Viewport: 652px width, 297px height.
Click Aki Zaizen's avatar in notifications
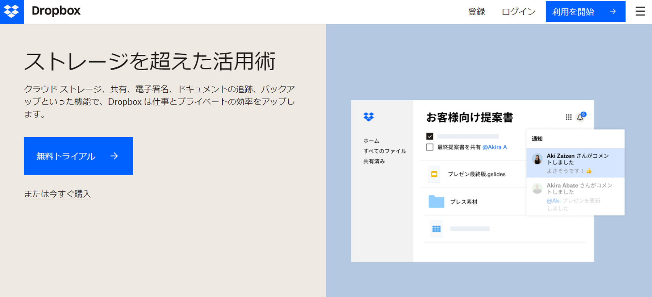(537, 159)
